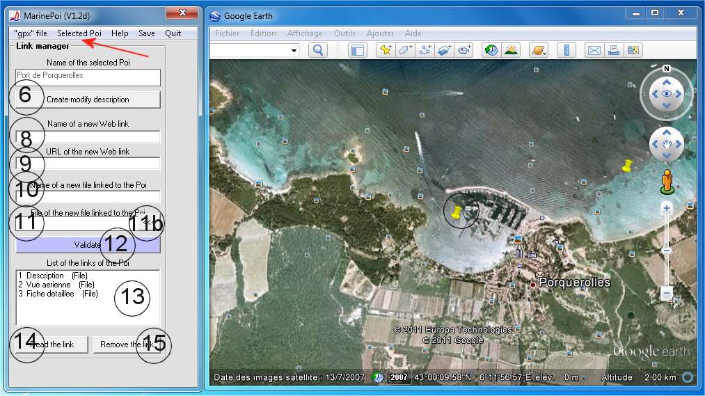Zoom out with the minus button
705x396 pixels.
[x=667, y=294]
